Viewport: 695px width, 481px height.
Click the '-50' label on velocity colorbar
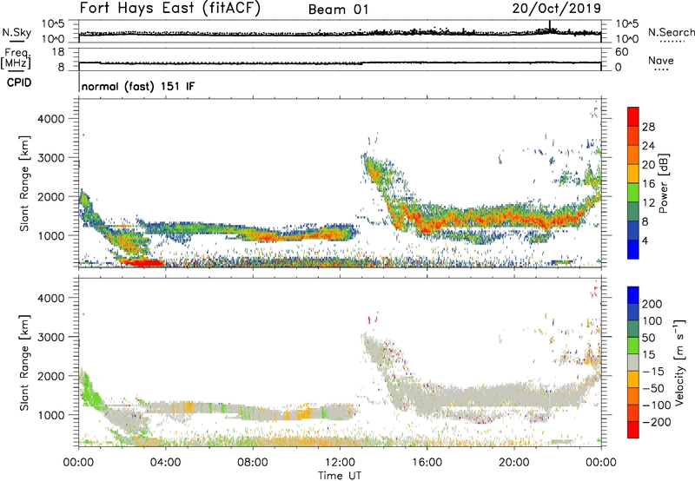click(x=652, y=388)
